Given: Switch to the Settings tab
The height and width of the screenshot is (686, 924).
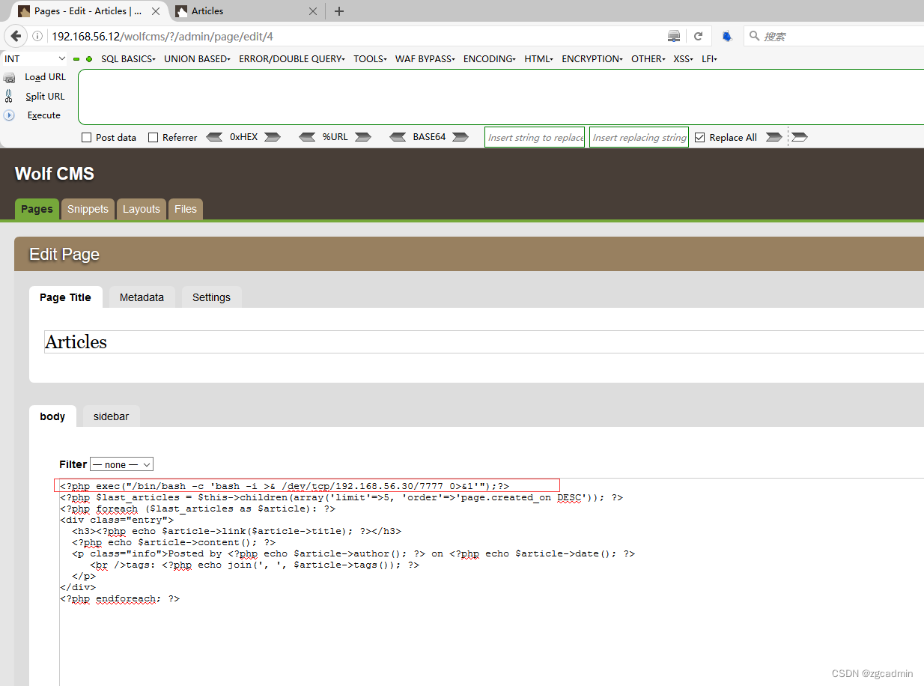Looking at the screenshot, I should tap(211, 297).
